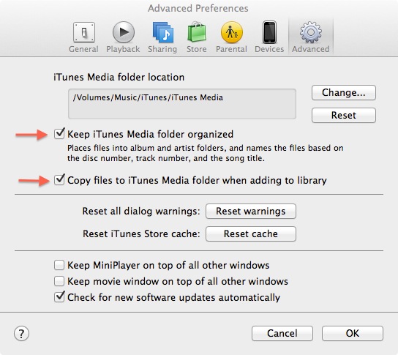Enable Keep MiniPlayer on top checkbox
This screenshot has height=355, width=398.
tap(59, 265)
